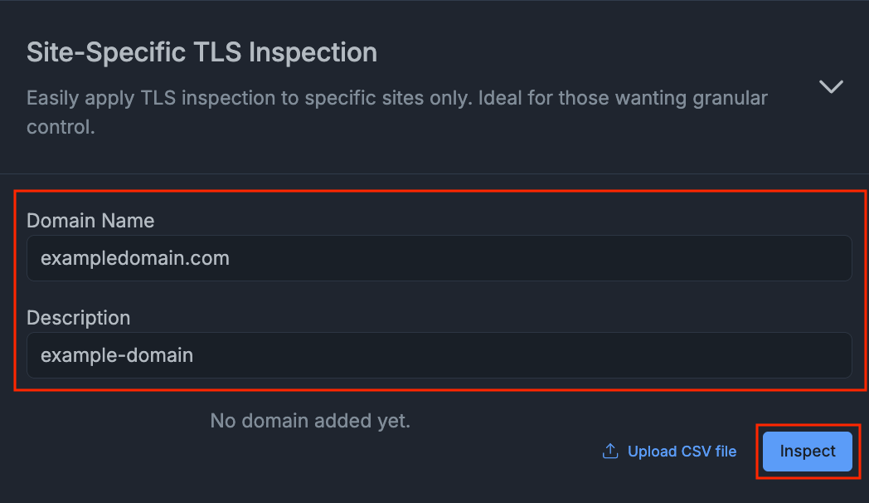Click the upload icon beside Upload CSV file

tap(610, 451)
